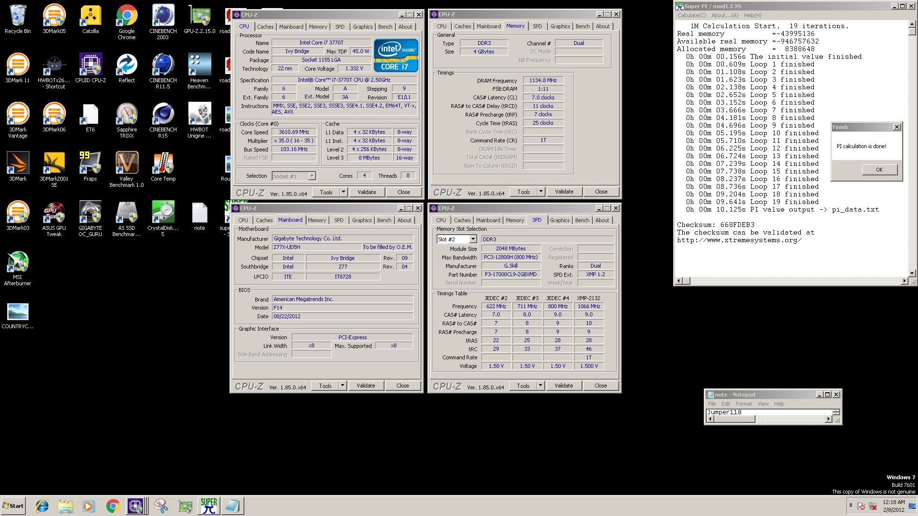
Task: Open the File menu in Notepad
Action: coord(712,404)
